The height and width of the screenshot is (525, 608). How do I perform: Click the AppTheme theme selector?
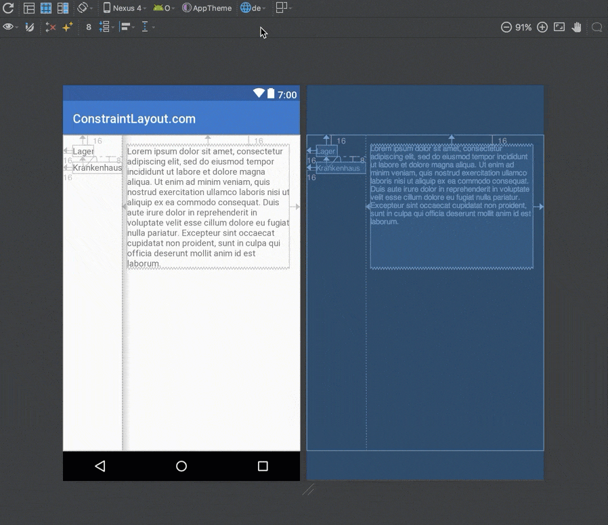(207, 8)
